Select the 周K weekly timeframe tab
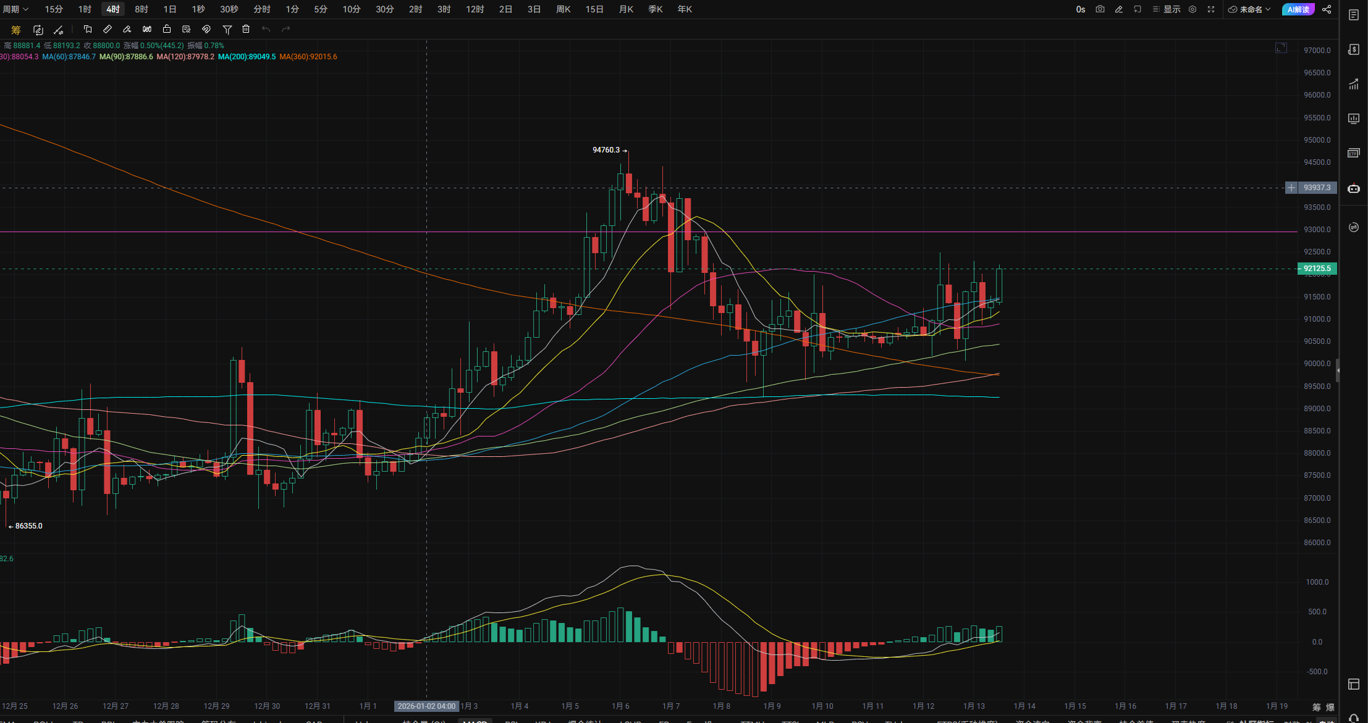 click(563, 9)
